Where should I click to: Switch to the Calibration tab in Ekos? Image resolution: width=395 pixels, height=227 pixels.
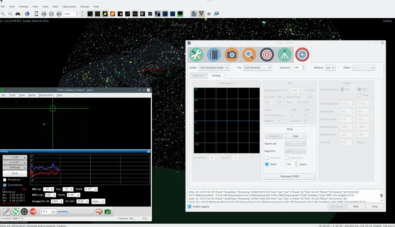199,76
